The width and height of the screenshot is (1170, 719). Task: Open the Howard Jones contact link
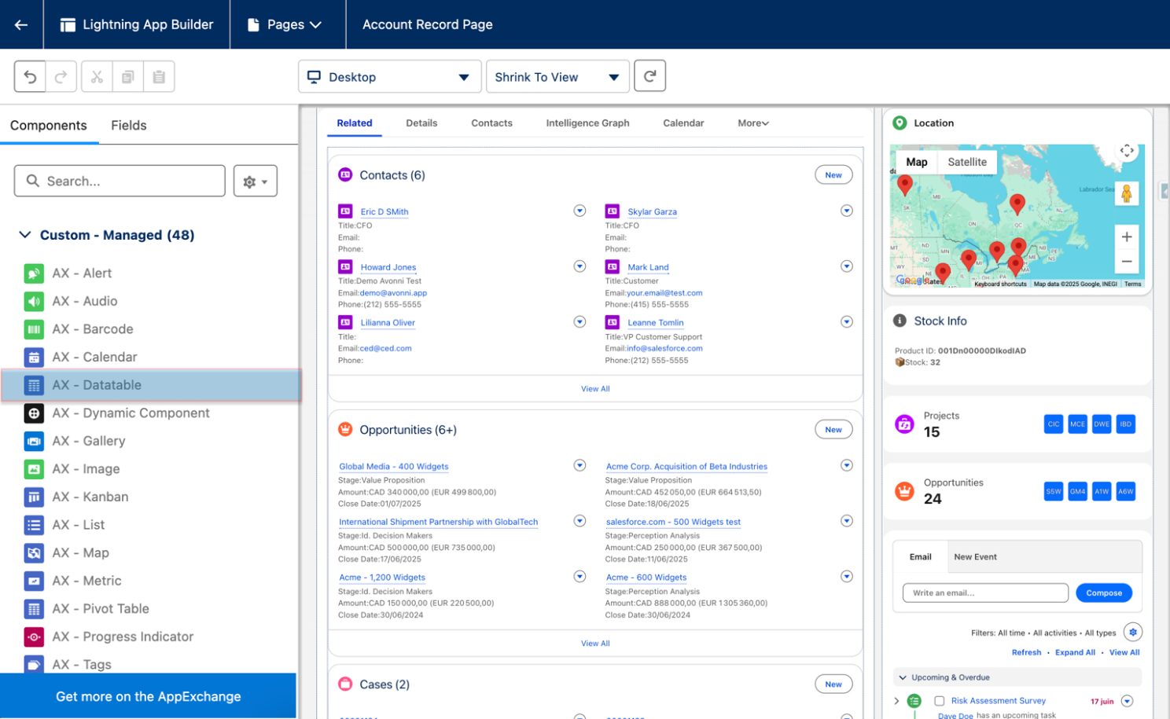coord(388,267)
